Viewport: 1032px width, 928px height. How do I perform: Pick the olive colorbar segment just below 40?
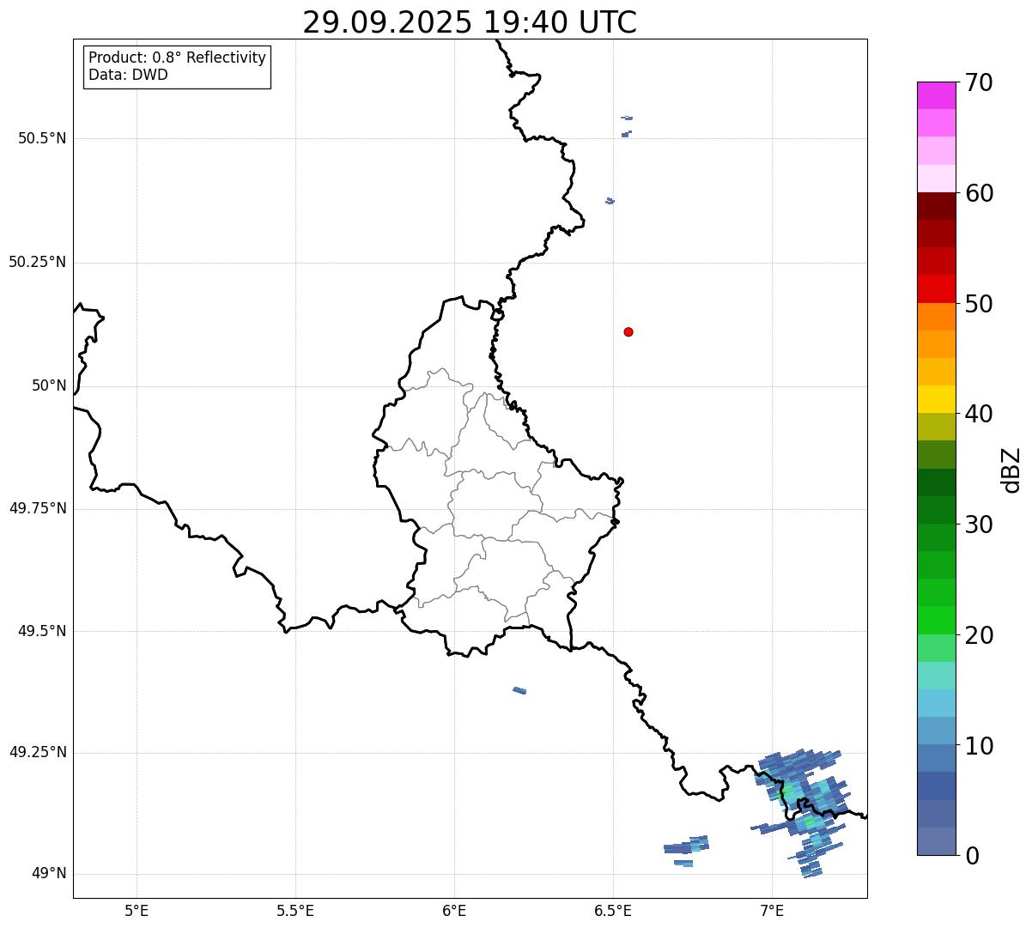tap(936, 427)
